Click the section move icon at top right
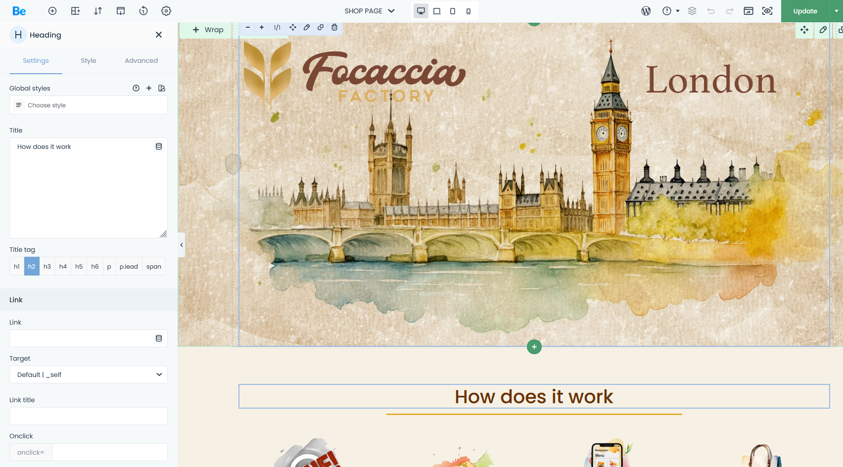This screenshot has height=467, width=843. [x=804, y=30]
